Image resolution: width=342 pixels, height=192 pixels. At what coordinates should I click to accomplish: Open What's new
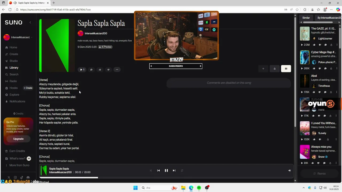click(18, 158)
